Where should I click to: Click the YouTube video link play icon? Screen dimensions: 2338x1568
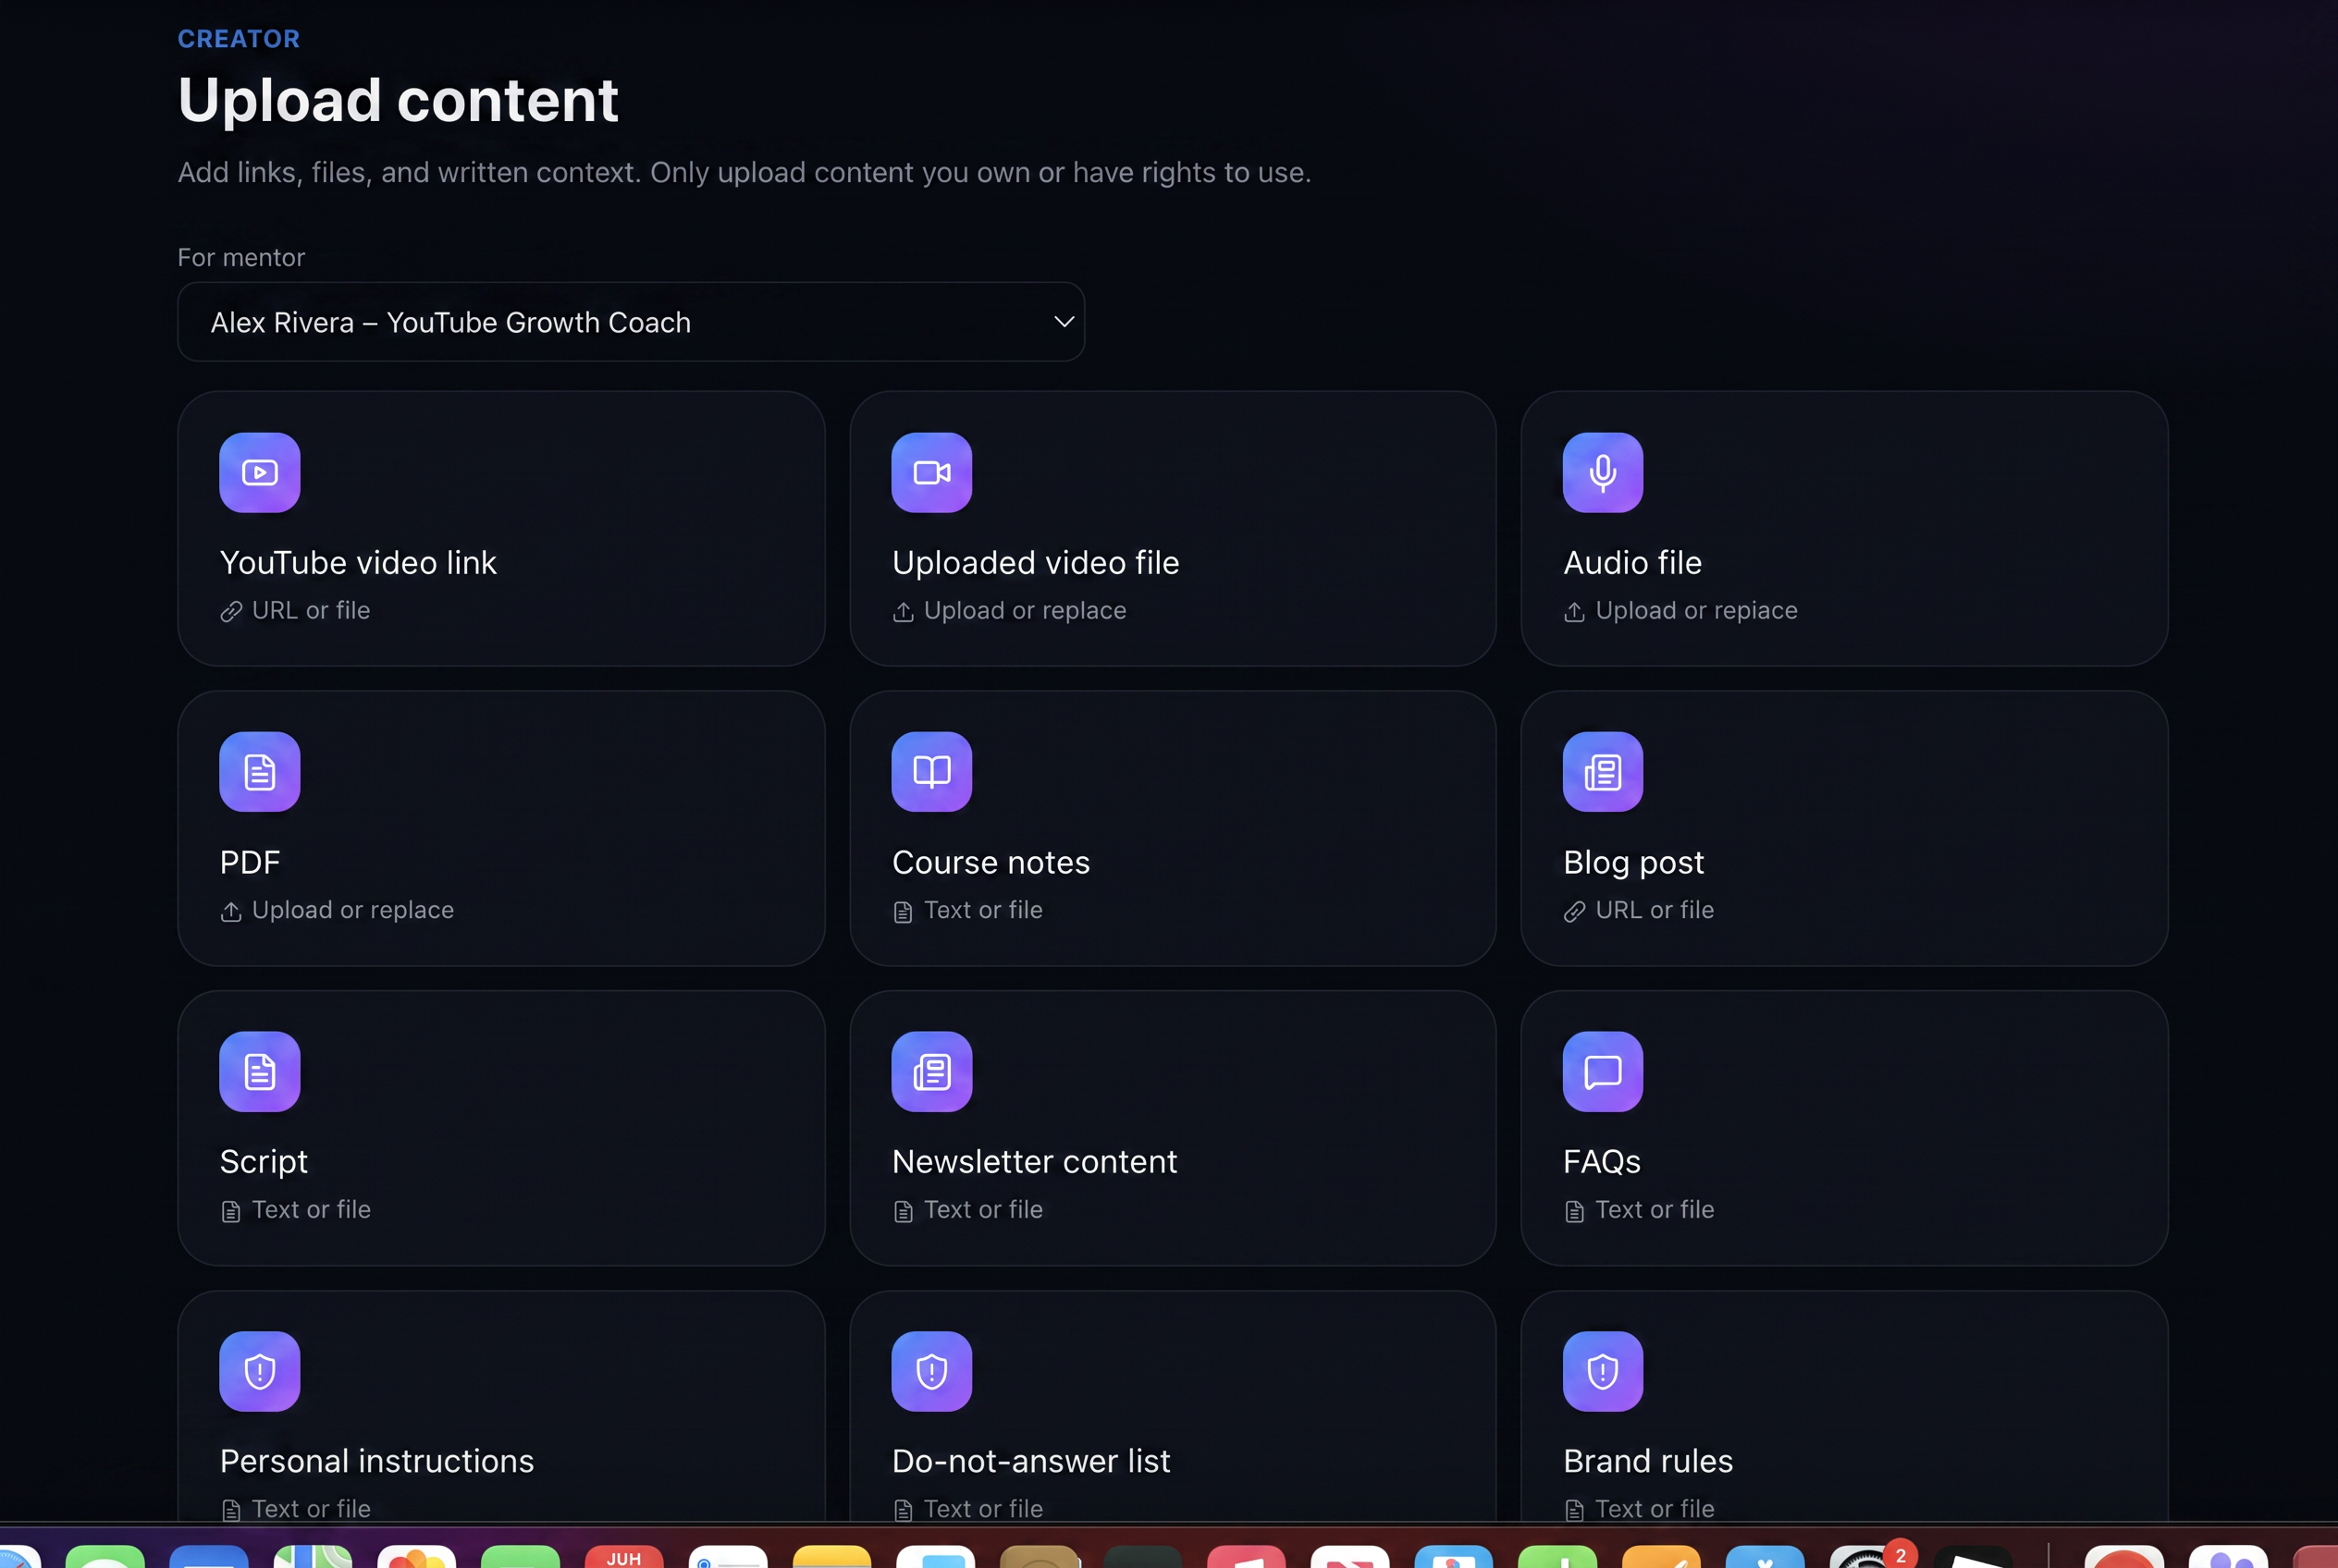pyautogui.click(x=259, y=472)
